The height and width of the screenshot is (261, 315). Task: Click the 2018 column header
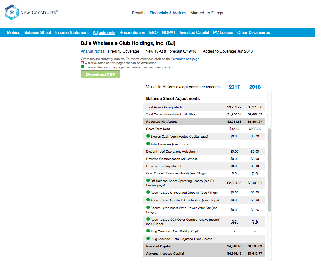[x=255, y=87]
